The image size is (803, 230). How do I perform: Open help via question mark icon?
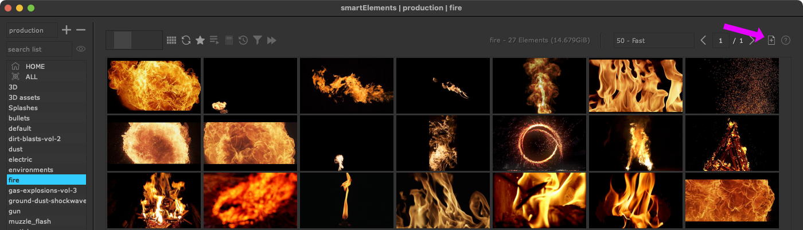(x=786, y=40)
